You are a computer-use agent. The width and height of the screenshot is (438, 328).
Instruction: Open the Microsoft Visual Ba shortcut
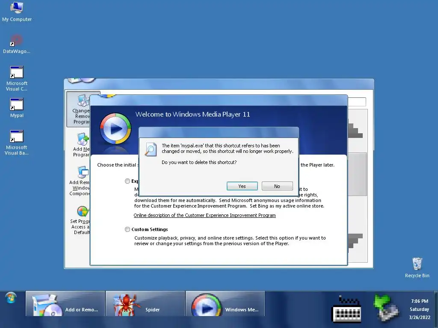(x=17, y=143)
